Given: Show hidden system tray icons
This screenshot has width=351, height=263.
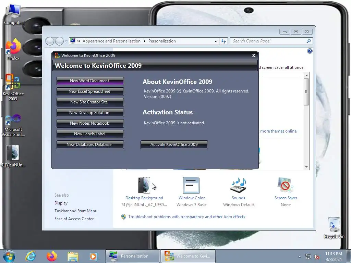Looking at the screenshot, I should 300,257.
